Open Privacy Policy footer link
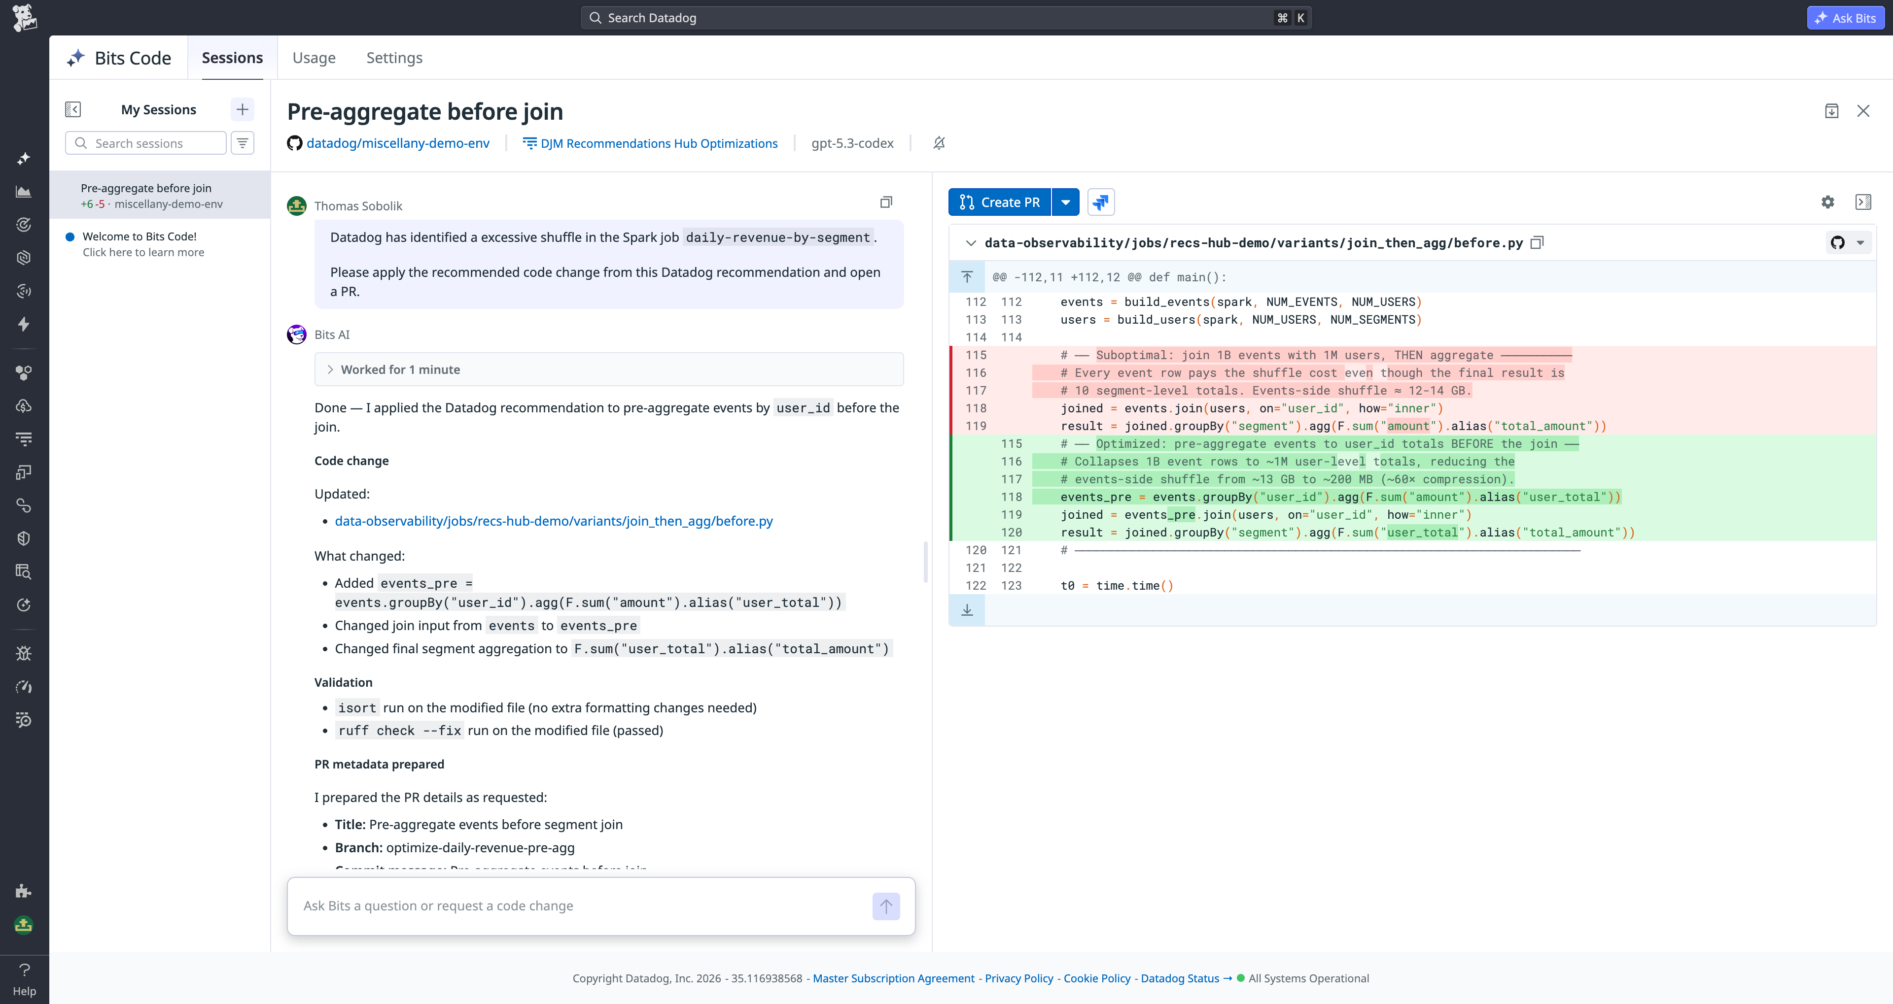This screenshot has height=1004, width=1893. coord(1018,978)
